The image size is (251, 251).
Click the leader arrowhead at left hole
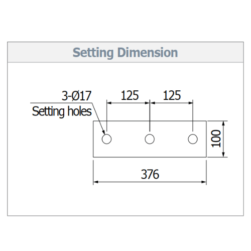pos(103,132)
